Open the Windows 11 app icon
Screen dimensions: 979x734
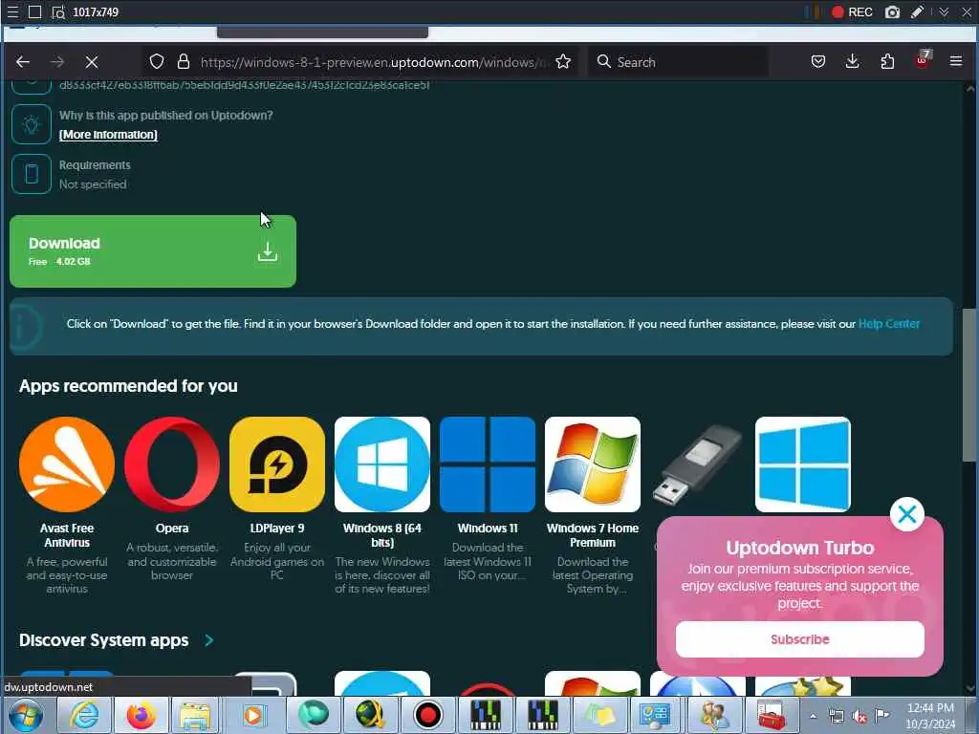[x=488, y=464]
